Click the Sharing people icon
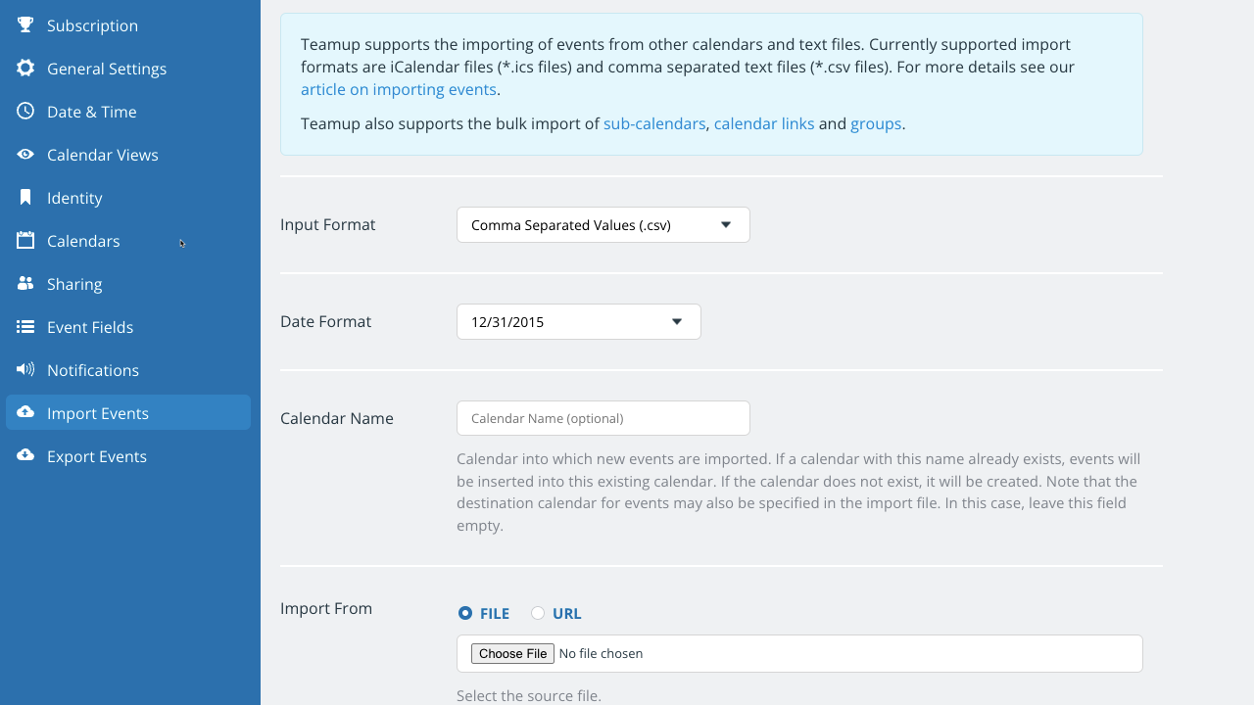The image size is (1254, 705). pyautogui.click(x=25, y=284)
